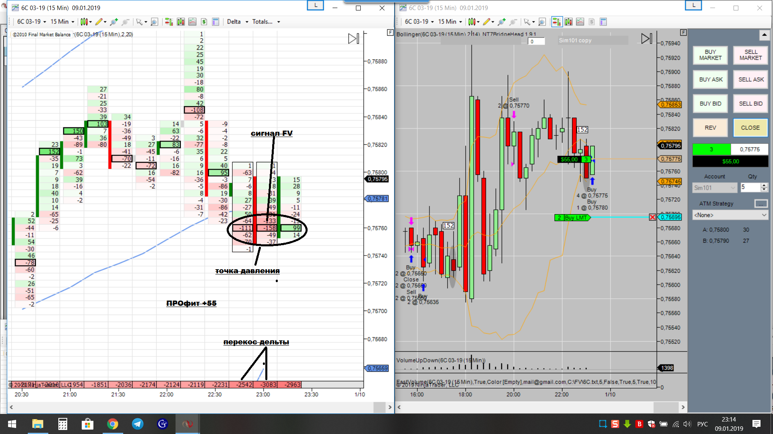Open Data Series icon in left chart toolbar
This screenshot has width=773, height=434.
181,22
